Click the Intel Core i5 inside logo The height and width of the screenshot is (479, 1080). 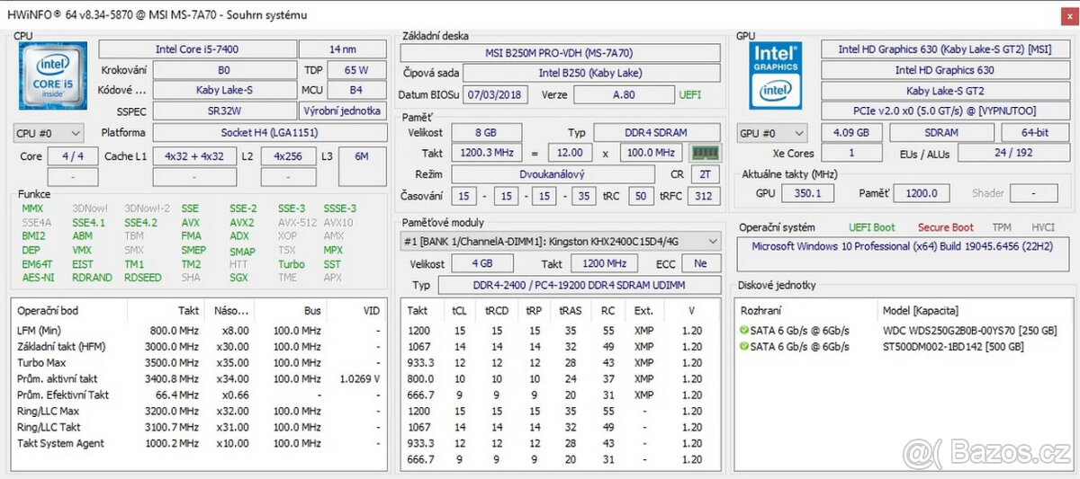coord(53,75)
